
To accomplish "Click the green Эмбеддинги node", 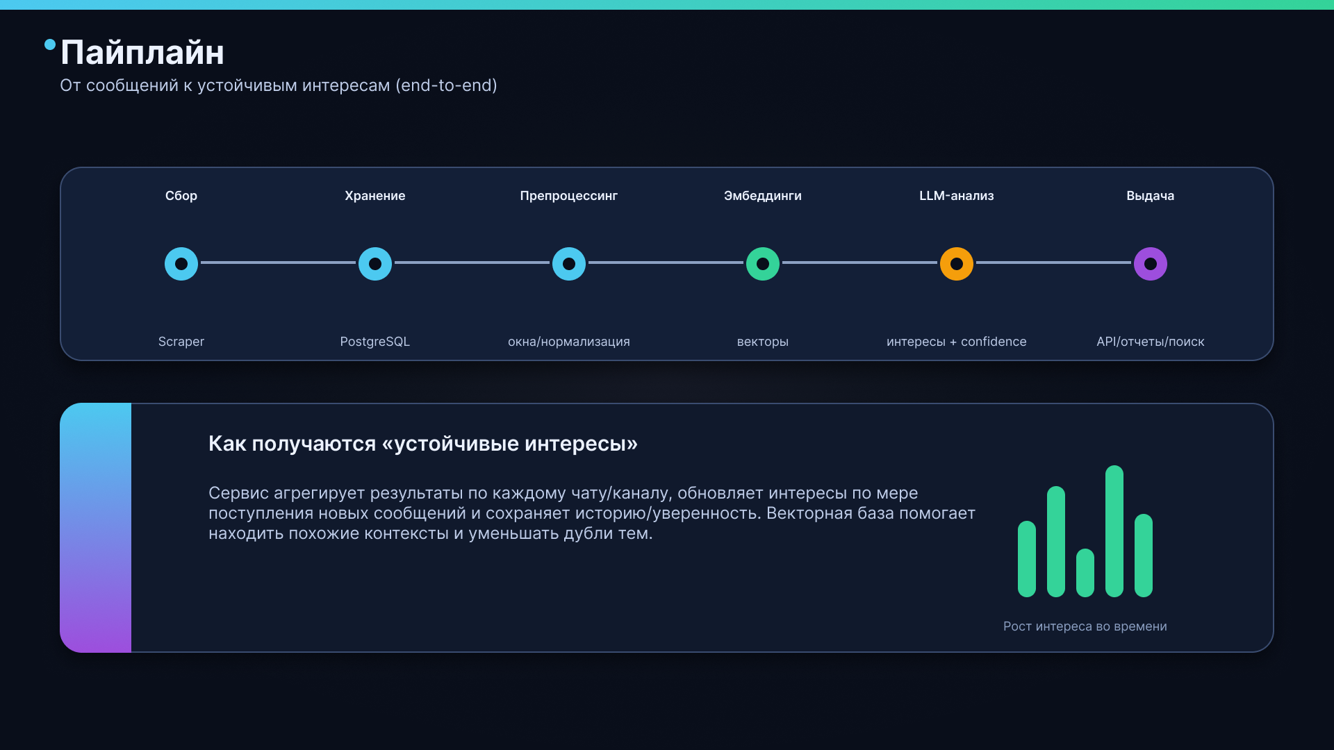I will point(763,264).
